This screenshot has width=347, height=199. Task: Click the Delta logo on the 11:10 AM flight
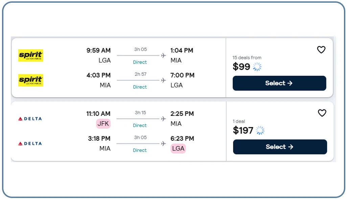click(30, 119)
